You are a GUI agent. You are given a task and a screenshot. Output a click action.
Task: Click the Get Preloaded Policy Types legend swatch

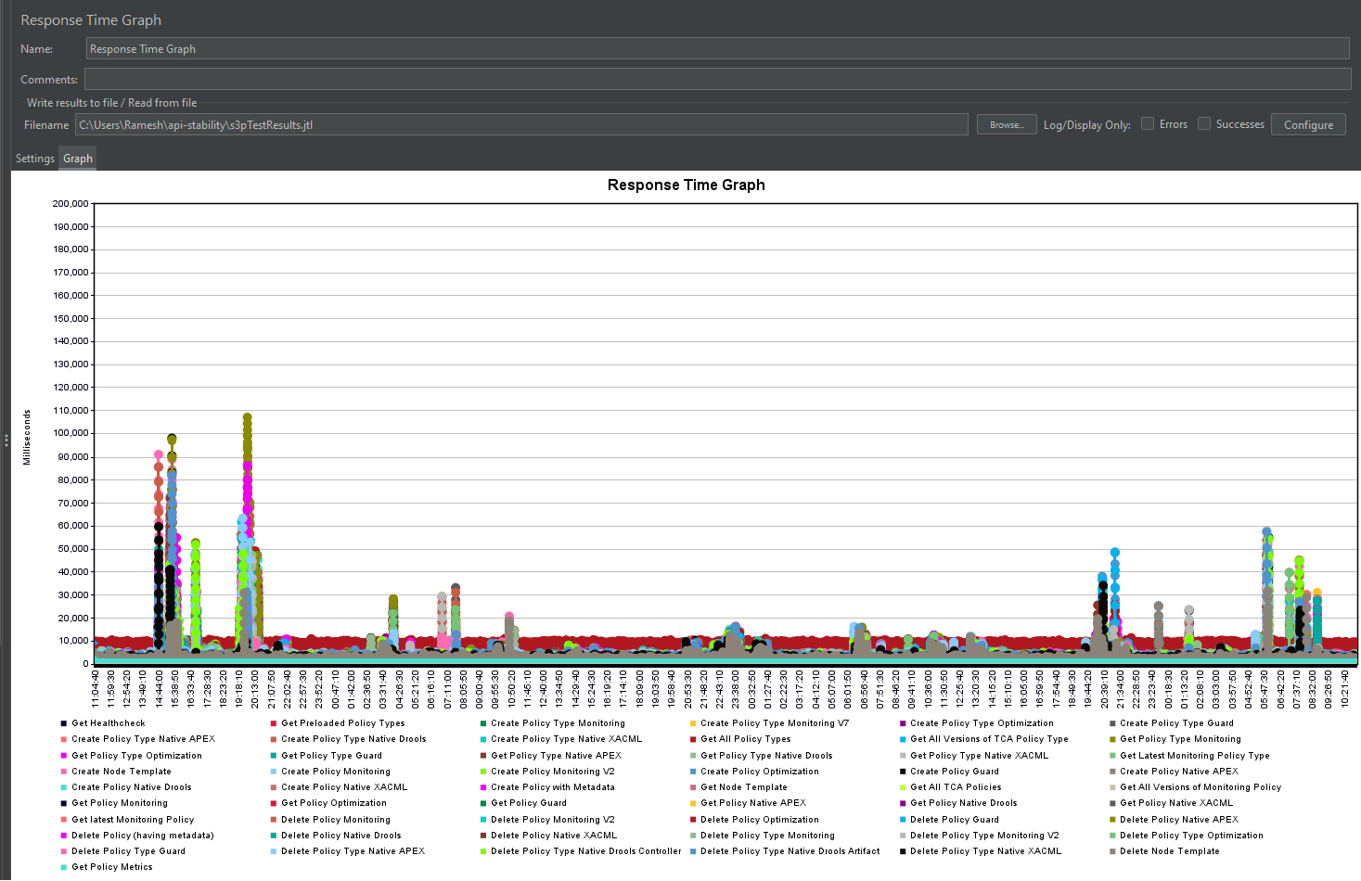point(274,723)
